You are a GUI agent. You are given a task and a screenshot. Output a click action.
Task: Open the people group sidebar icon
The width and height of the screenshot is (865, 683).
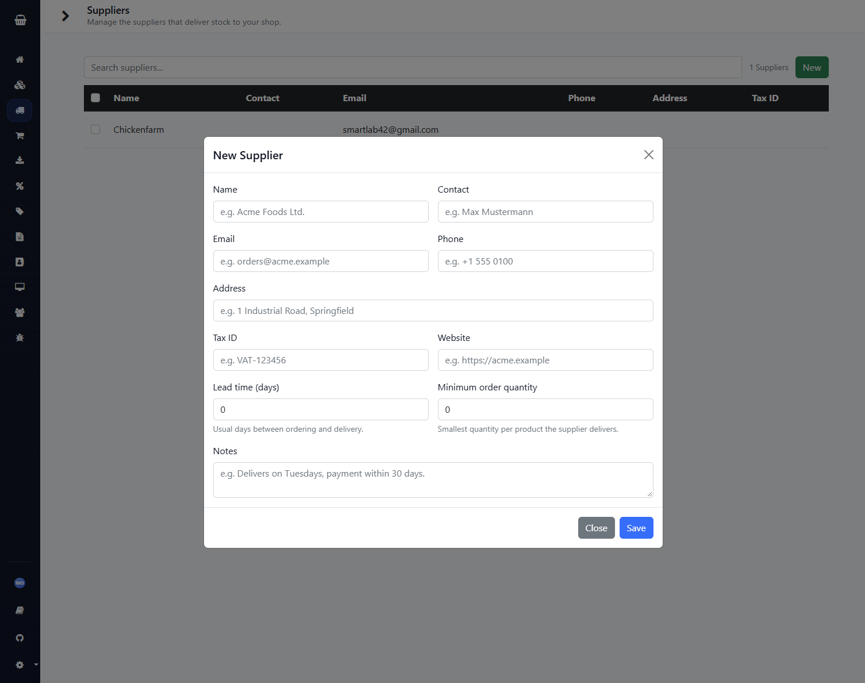click(x=20, y=313)
